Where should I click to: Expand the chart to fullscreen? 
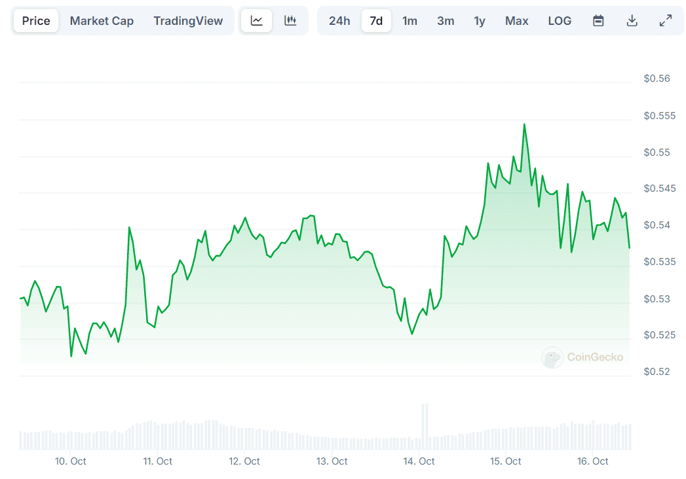pyautogui.click(x=666, y=20)
